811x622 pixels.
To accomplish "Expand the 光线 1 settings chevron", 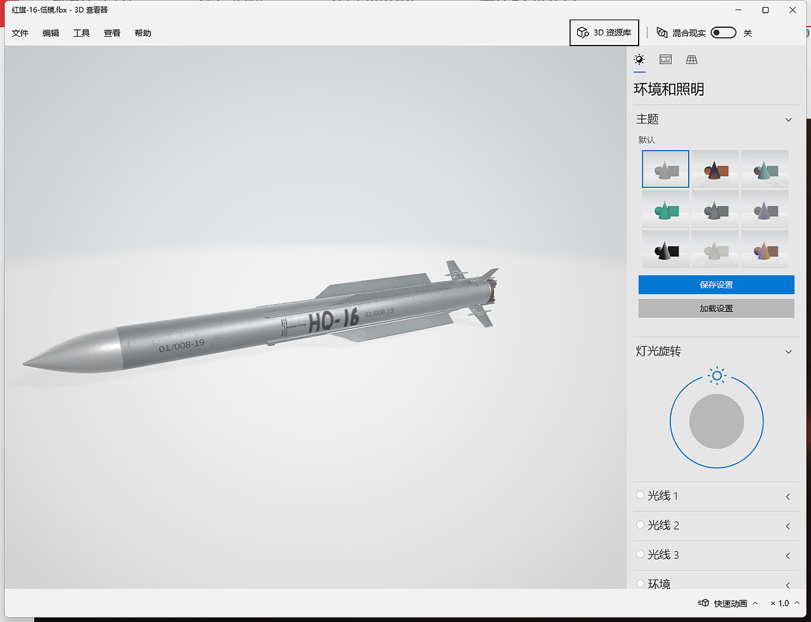I will pos(788,497).
